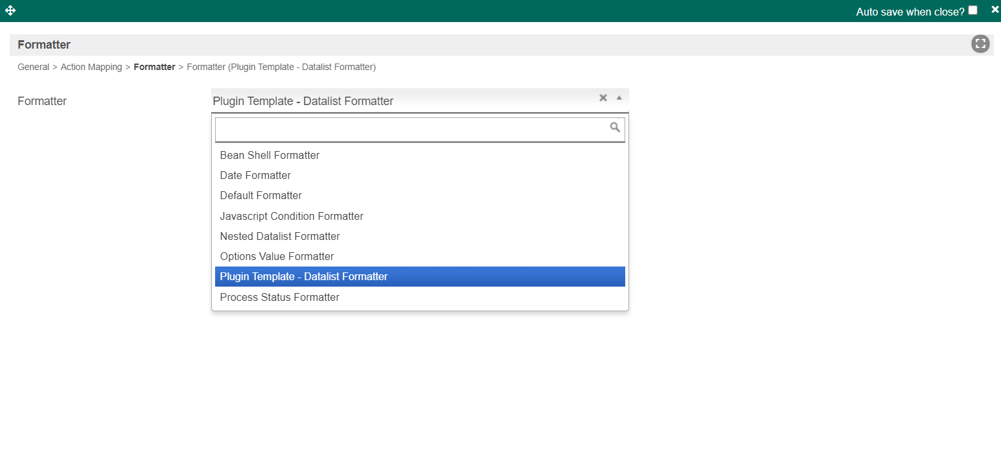Choose Nested Datalist Formatter option
Screen dimensions: 1001x463
point(280,237)
